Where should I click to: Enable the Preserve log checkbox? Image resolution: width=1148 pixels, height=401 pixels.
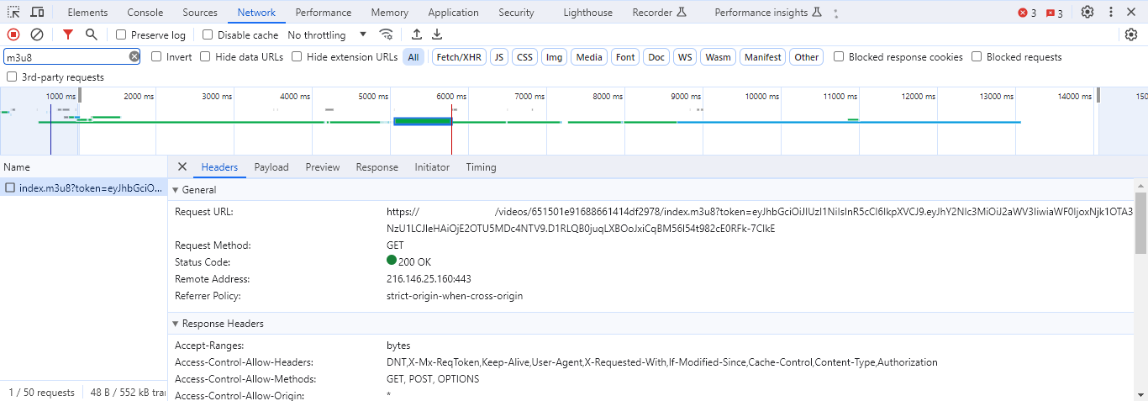pyautogui.click(x=121, y=35)
